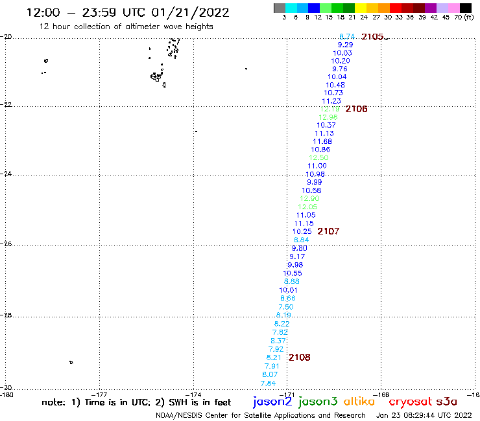Click the 11.68 wave height value
Image resolution: width=480 pixels, height=421 pixels.
(x=322, y=141)
